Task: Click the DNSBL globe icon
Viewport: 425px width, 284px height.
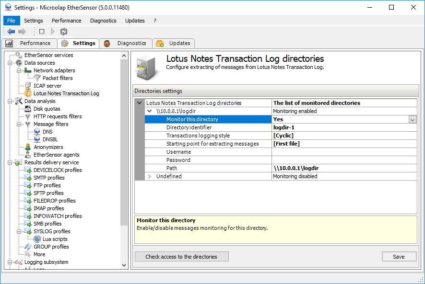Action: tap(37, 139)
